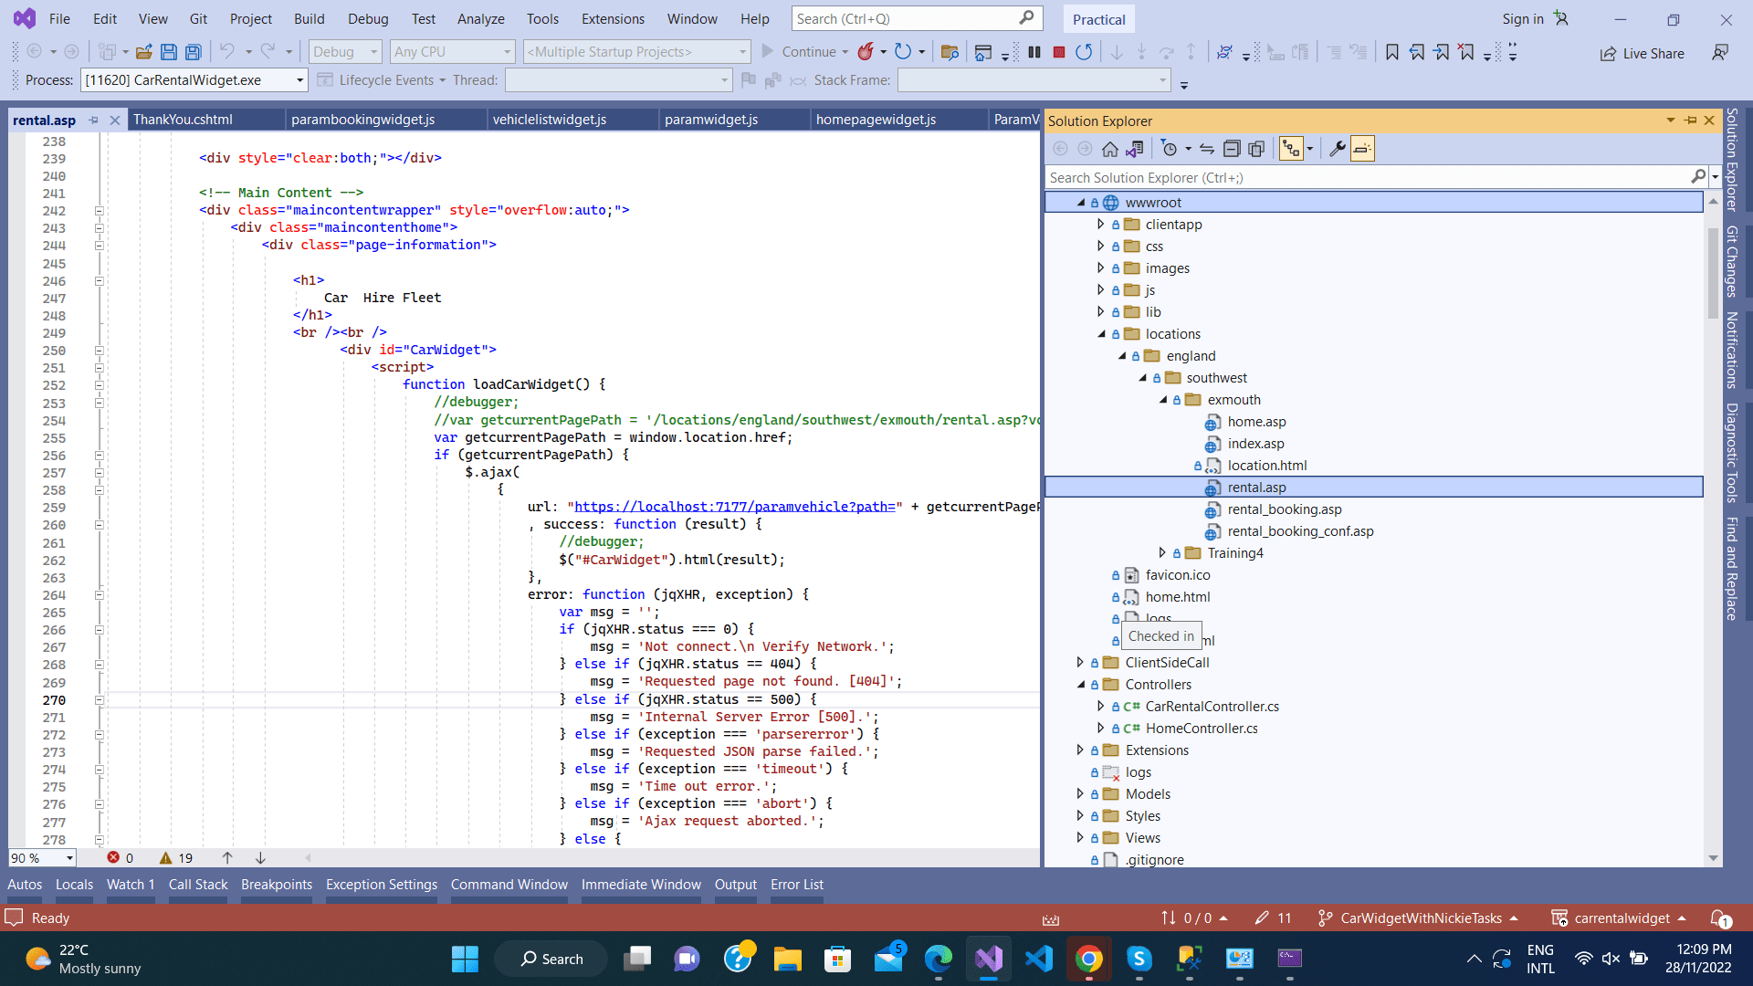Open the Debug menu

(x=368, y=18)
